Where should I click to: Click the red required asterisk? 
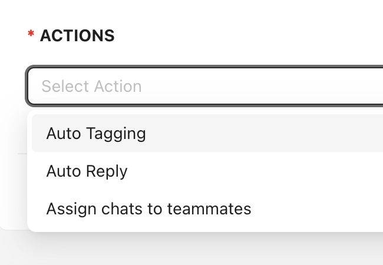[31, 33]
